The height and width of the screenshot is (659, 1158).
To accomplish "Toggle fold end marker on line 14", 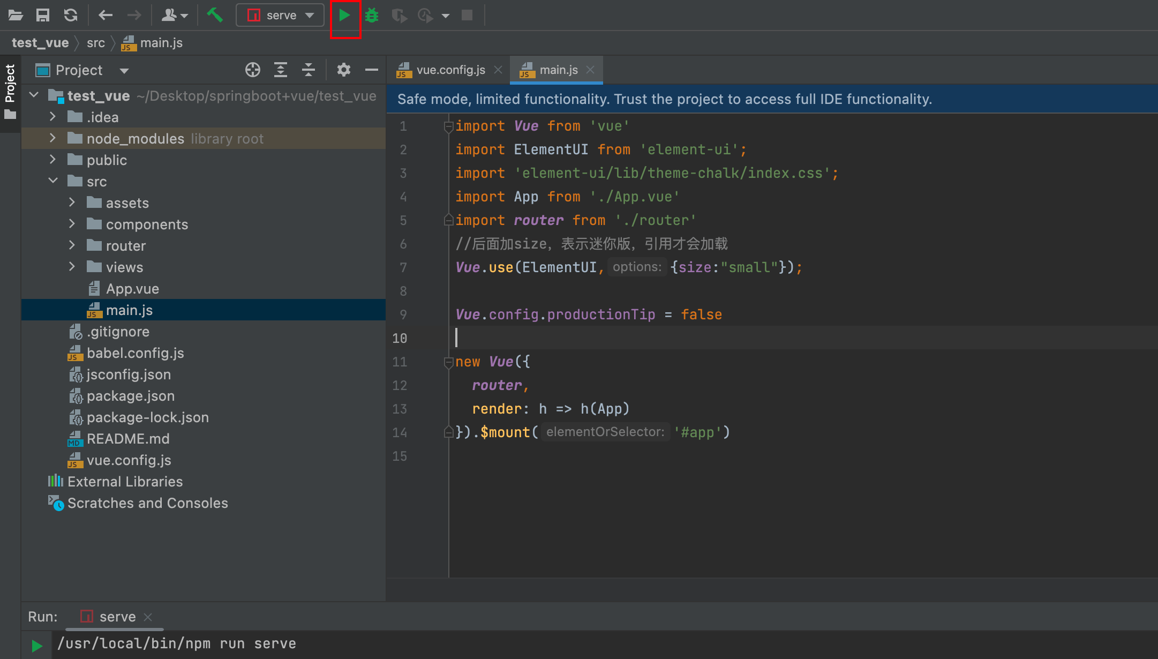I will pos(448,432).
